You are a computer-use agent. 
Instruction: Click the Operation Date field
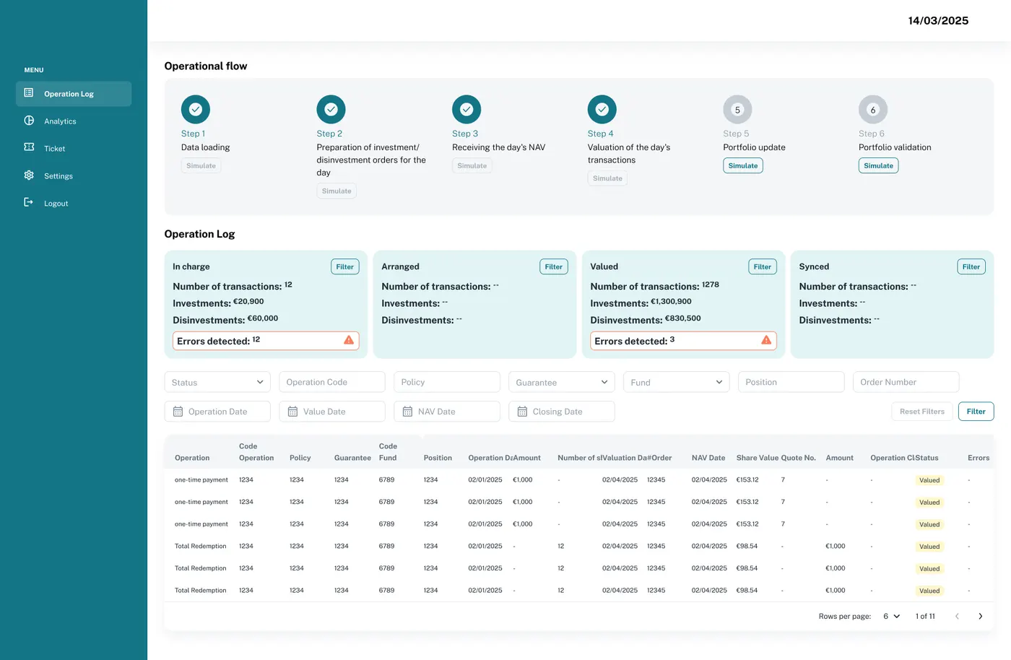(x=217, y=412)
